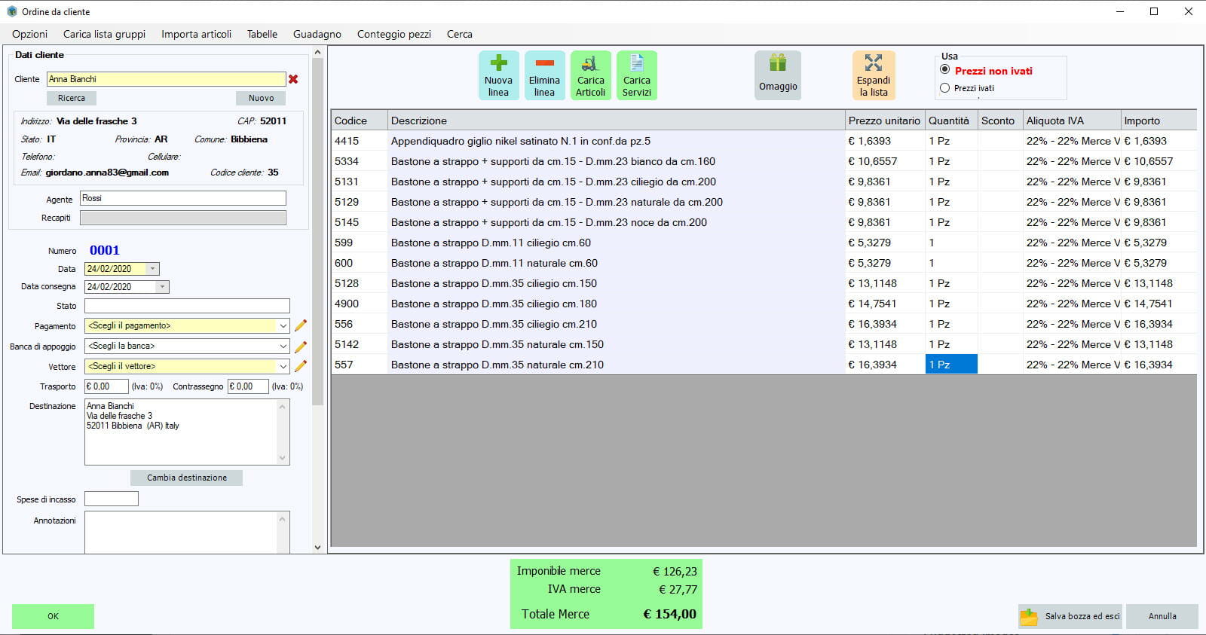Click the Ordine da cliente window icon
The height and width of the screenshot is (635, 1206).
coord(11,11)
